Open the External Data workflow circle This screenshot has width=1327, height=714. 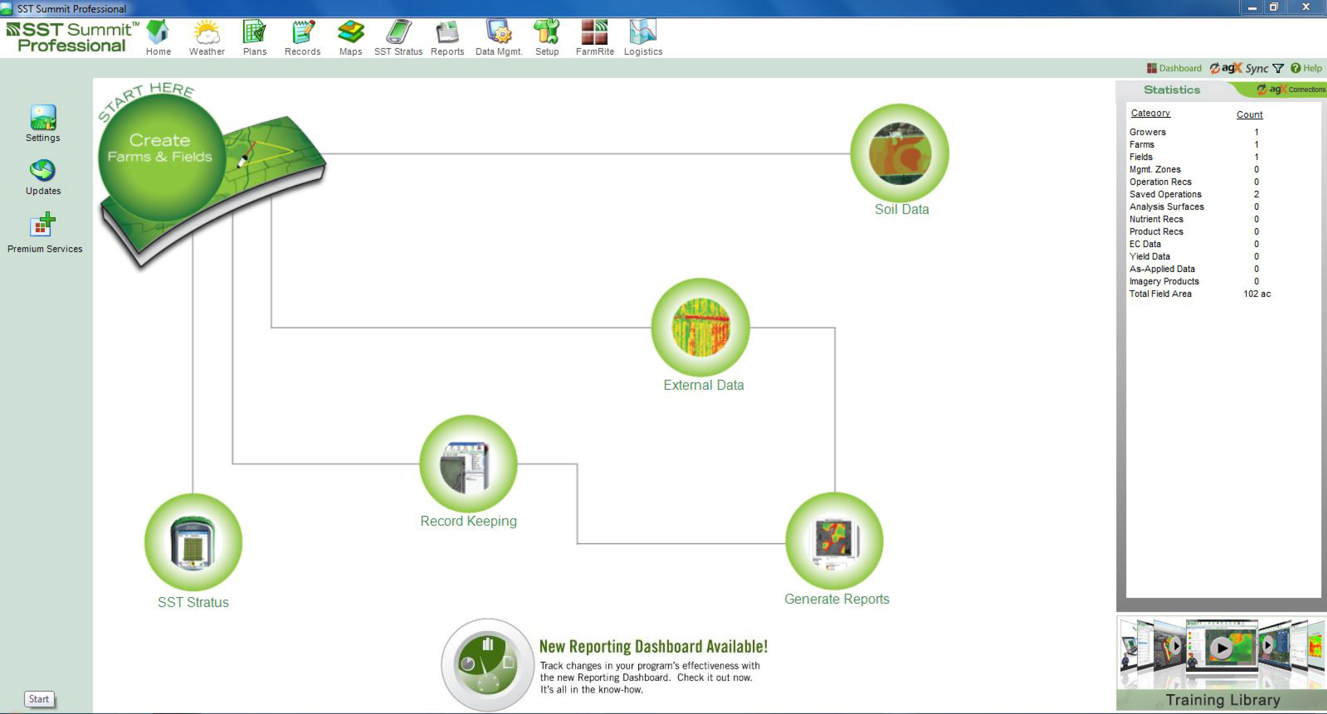click(x=700, y=327)
